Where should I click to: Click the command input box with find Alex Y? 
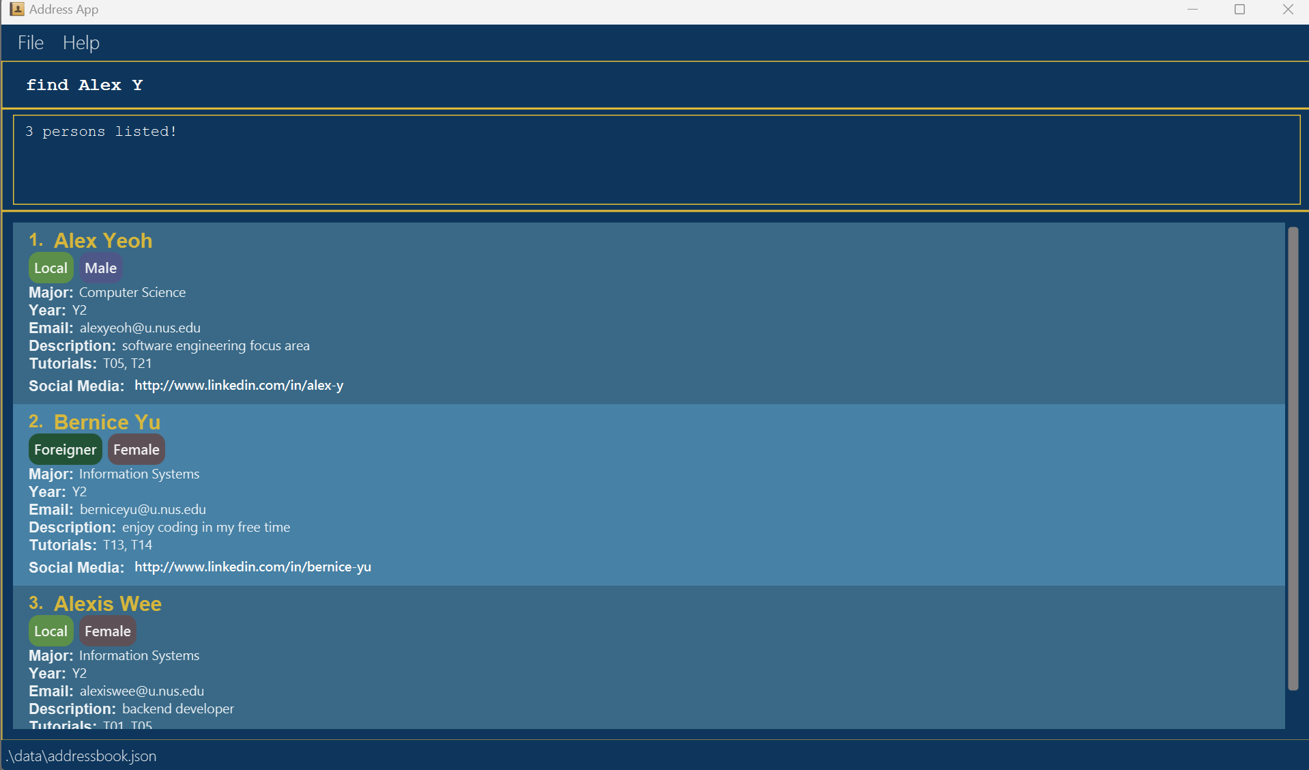click(654, 85)
